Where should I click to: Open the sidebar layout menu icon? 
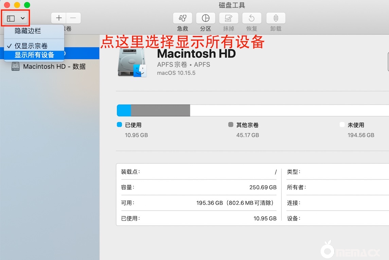12,18
